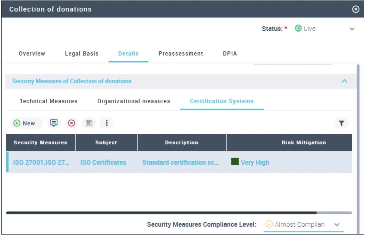Click the filter funnel icon
This screenshot has width=365, height=235.
click(x=341, y=123)
